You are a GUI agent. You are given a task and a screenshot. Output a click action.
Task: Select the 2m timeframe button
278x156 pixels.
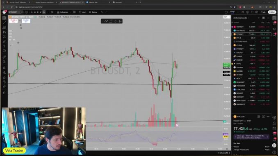(44, 12)
